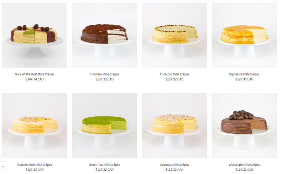The image size is (282, 174).
Task: Click the Slice of The Best Mille Crêpes title
Action: click(x=34, y=74)
